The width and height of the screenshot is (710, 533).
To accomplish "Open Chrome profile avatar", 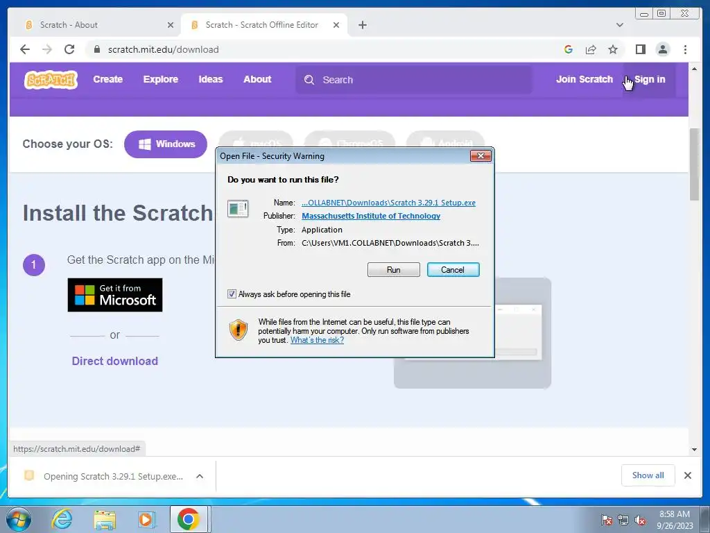I will [x=662, y=49].
